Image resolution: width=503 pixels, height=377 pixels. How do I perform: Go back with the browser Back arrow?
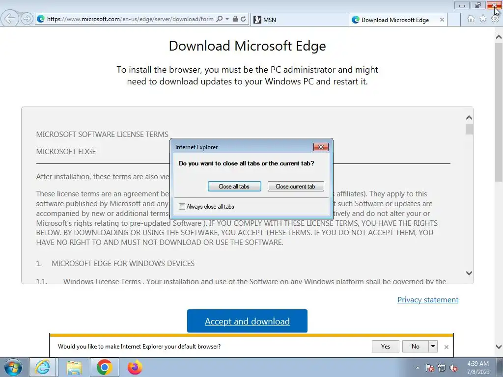10,19
